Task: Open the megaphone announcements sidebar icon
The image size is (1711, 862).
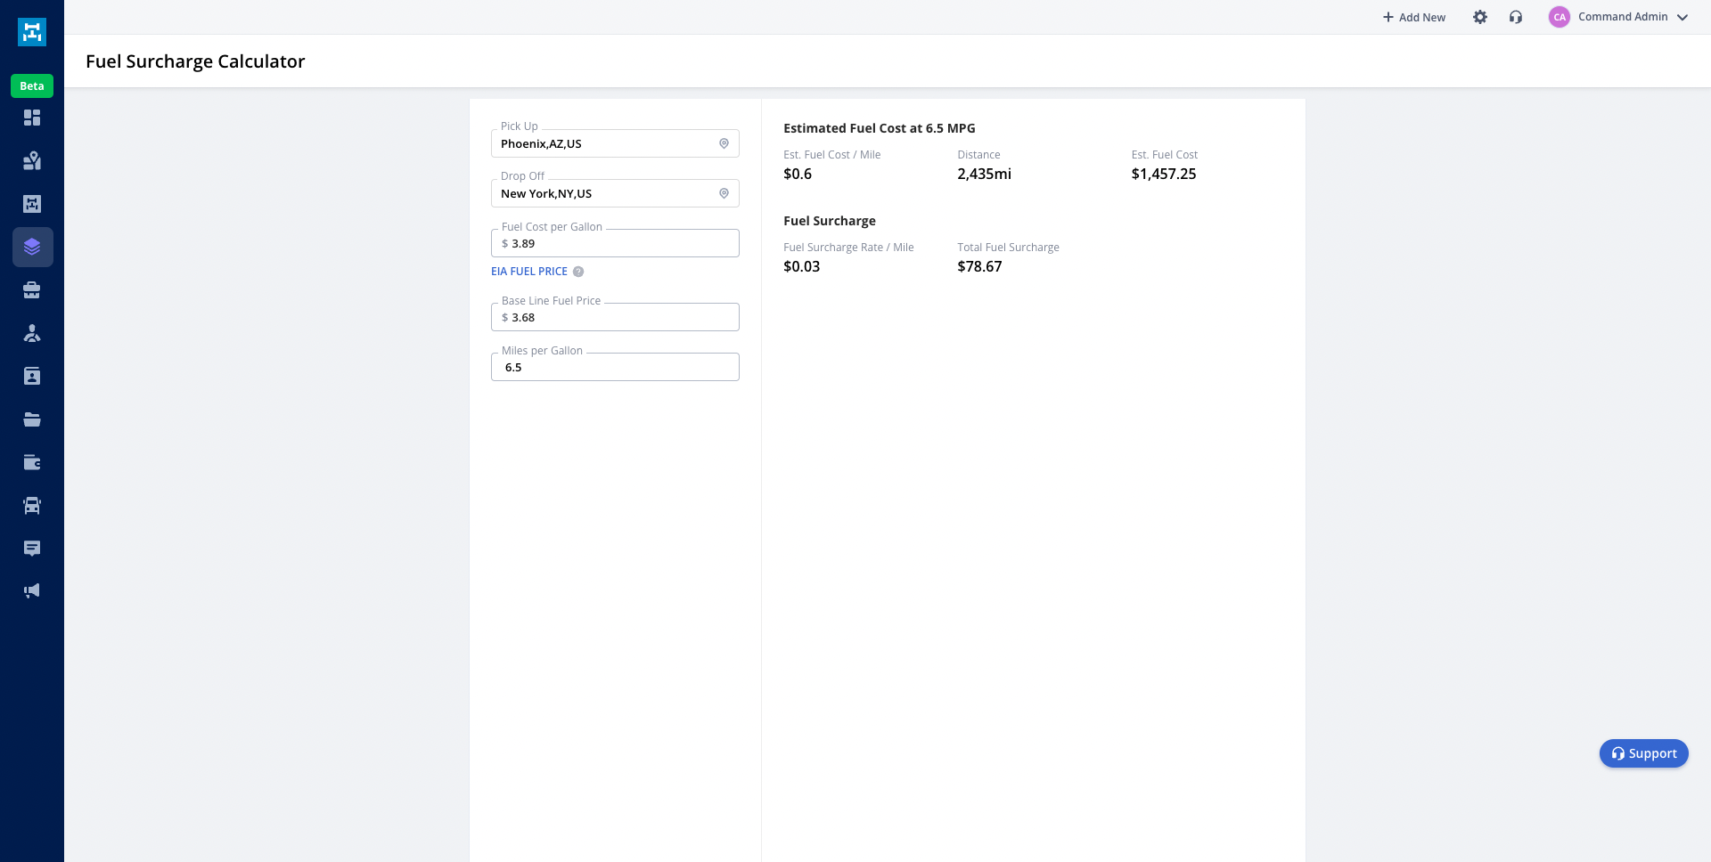Action: [x=32, y=591]
